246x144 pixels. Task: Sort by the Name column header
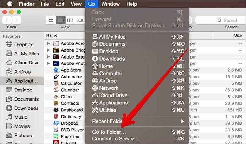coord(52,35)
